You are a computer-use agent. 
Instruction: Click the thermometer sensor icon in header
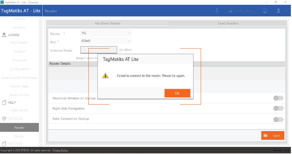(x=217, y=11)
